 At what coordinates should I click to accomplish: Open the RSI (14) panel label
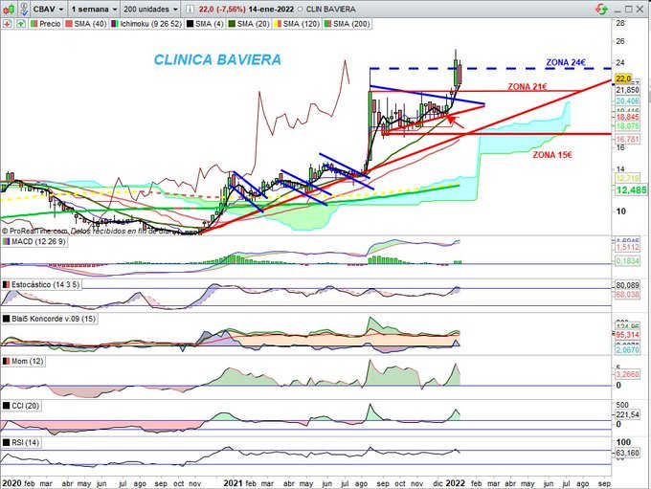(x=21, y=442)
